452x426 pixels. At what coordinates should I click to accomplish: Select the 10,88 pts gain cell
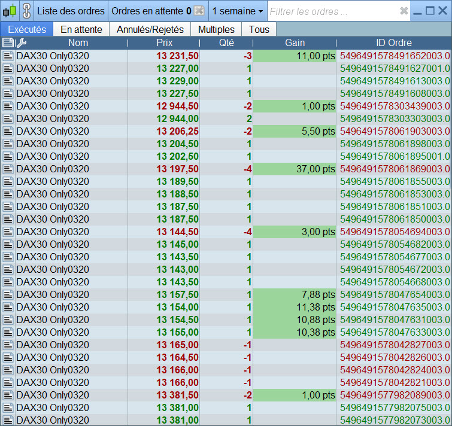pos(295,319)
